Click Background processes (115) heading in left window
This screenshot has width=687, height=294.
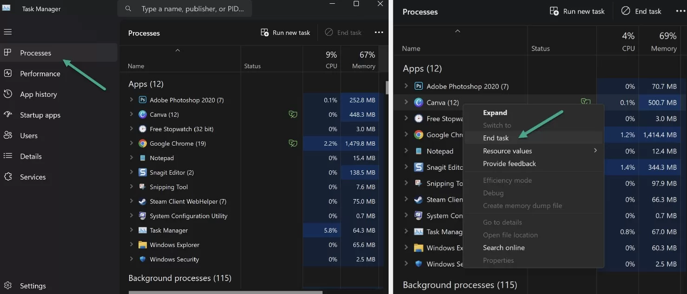[180, 278]
